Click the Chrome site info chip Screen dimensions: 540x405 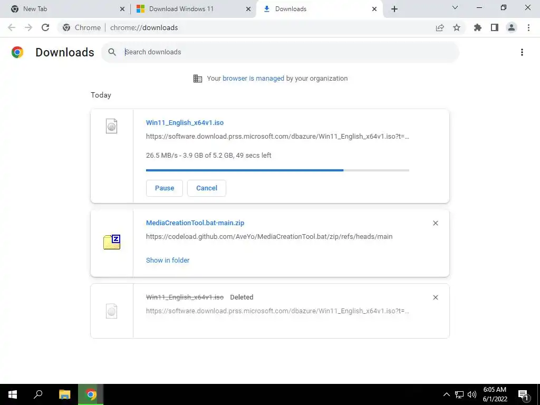click(82, 27)
